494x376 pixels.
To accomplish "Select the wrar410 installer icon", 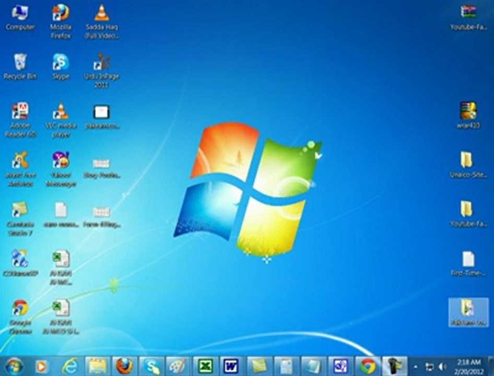I will tap(468, 115).
